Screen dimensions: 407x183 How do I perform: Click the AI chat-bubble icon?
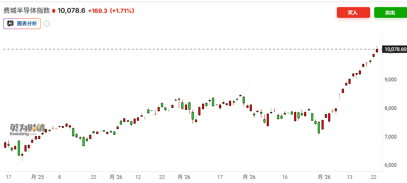(11, 24)
